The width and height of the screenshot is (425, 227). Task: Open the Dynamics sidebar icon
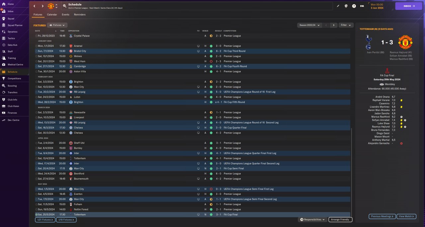click(4, 32)
